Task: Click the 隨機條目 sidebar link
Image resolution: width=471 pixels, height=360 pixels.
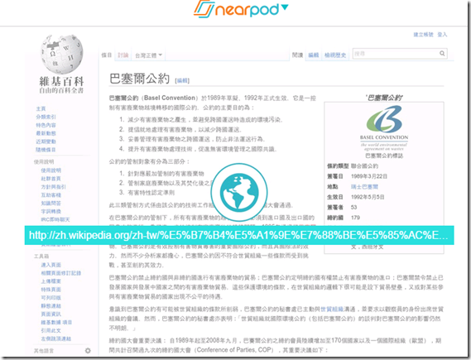Action: click(46, 150)
